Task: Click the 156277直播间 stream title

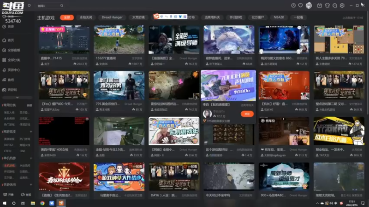Action: [x=106, y=58]
